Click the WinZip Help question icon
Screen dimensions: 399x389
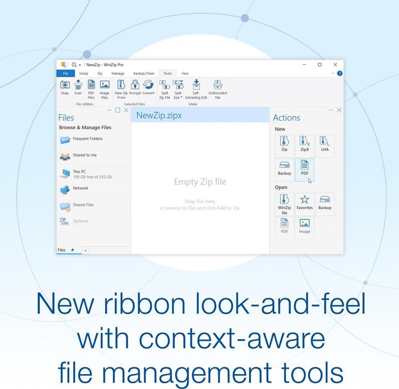(340, 73)
